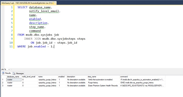This screenshot has width=183, height=97.
Task: Click the master cell in row 2
Action: point(14,83)
